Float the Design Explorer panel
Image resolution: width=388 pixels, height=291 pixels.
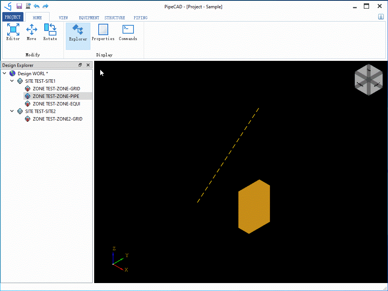(80, 65)
